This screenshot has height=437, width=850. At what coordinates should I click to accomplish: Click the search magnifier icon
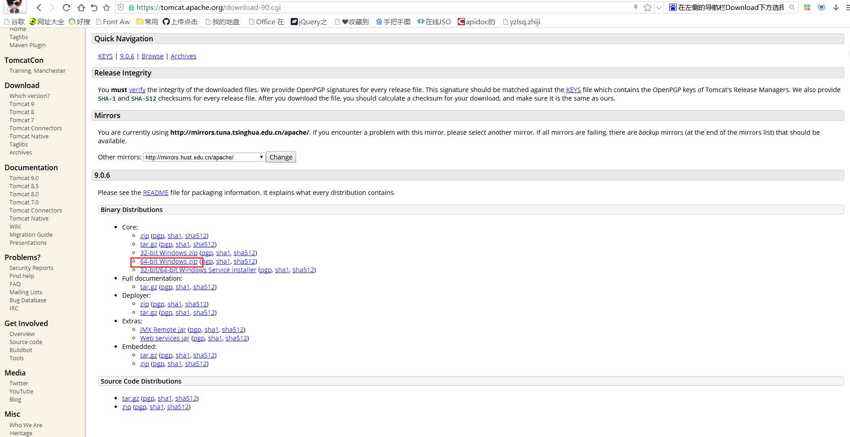[x=792, y=7]
